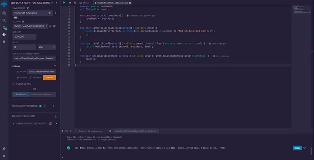Open the Deploy & Run sidebar icon
Viewport: 314px width, 160px height.
tap(4, 35)
